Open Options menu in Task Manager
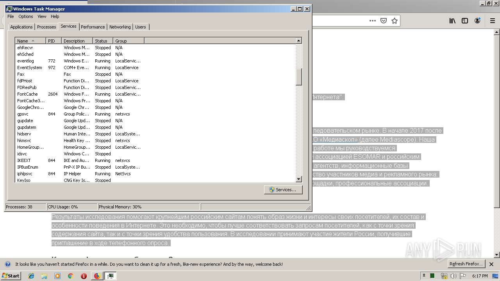 [26, 16]
